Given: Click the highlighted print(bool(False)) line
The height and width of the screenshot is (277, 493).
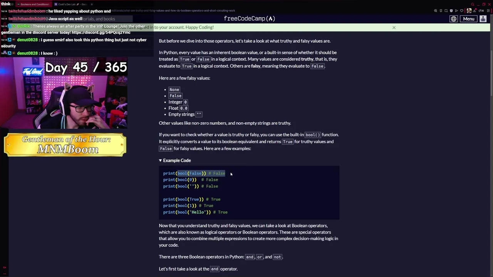Looking at the screenshot, I should (x=194, y=174).
